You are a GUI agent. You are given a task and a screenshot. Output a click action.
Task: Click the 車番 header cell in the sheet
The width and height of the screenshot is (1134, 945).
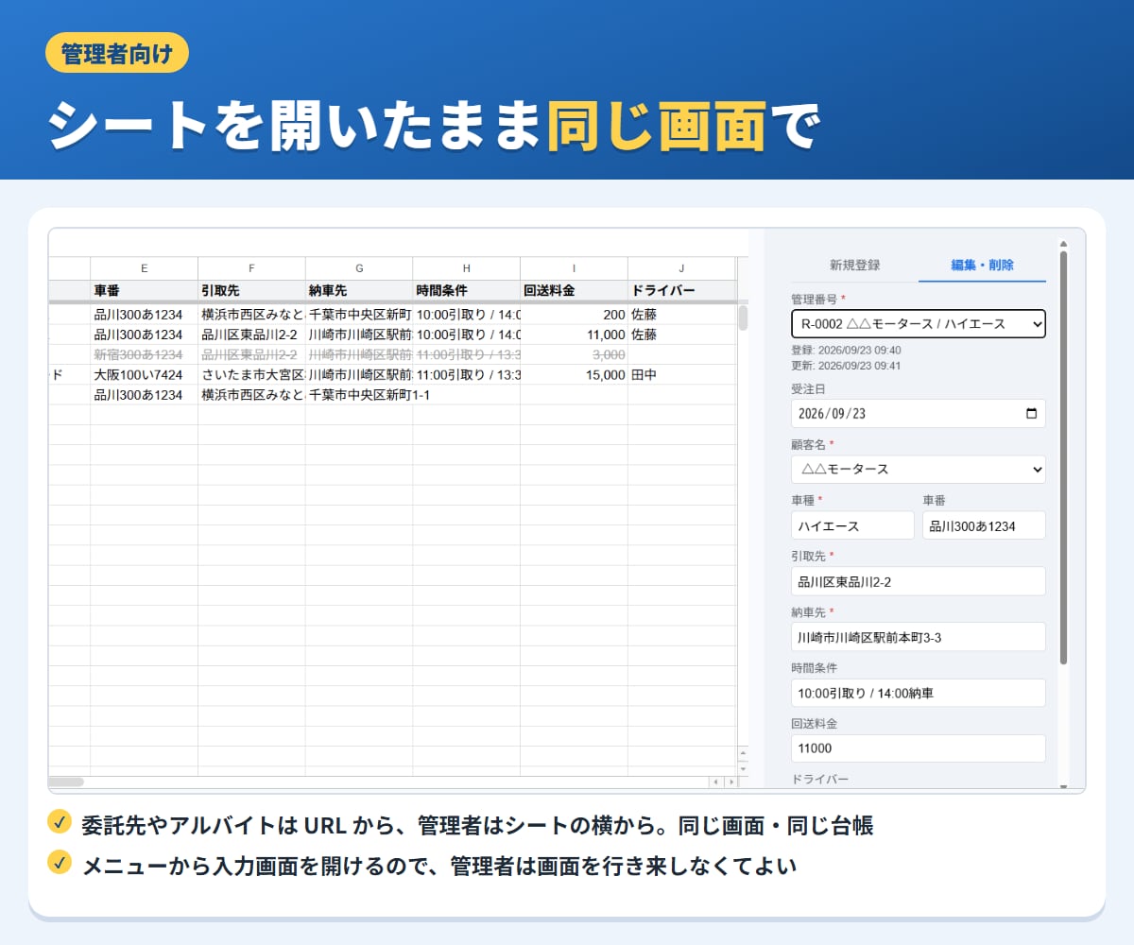point(144,291)
